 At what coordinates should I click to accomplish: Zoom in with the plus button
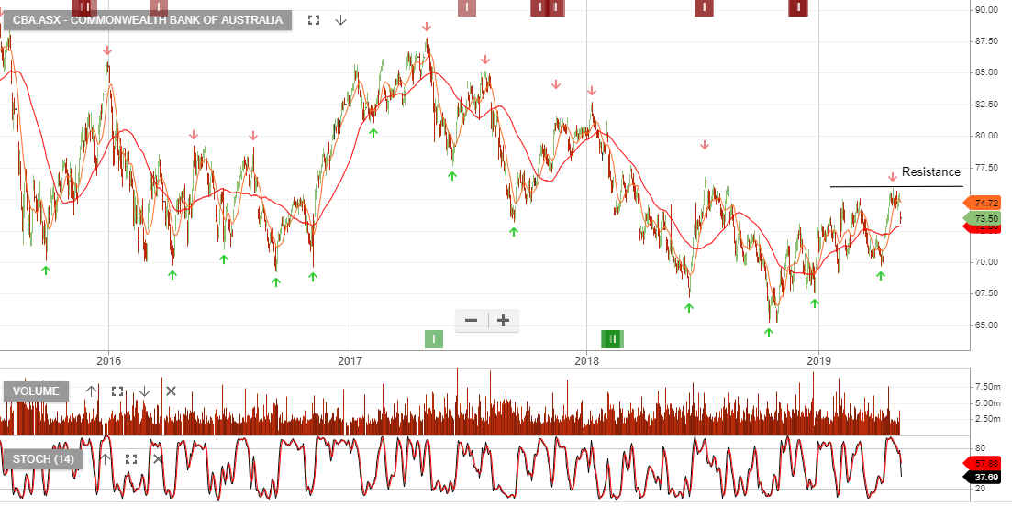pyautogui.click(x=504, y=321)
